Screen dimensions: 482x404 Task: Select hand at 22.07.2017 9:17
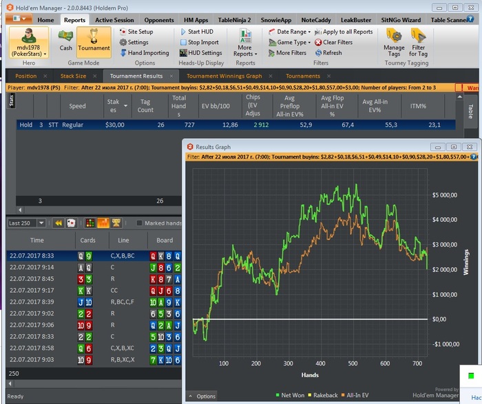[x=94, y=291]
